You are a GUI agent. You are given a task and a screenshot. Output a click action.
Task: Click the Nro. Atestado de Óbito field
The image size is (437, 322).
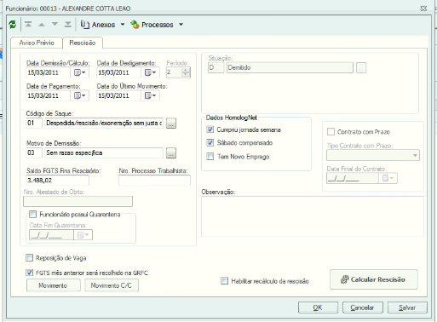click(78, 201)
